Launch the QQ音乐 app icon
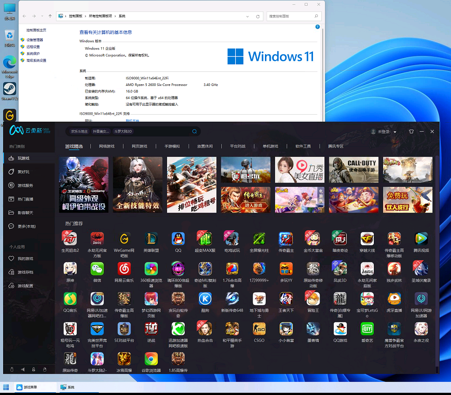Image resolution: width=451 pixels, height=395 pixels. [70, 299]
